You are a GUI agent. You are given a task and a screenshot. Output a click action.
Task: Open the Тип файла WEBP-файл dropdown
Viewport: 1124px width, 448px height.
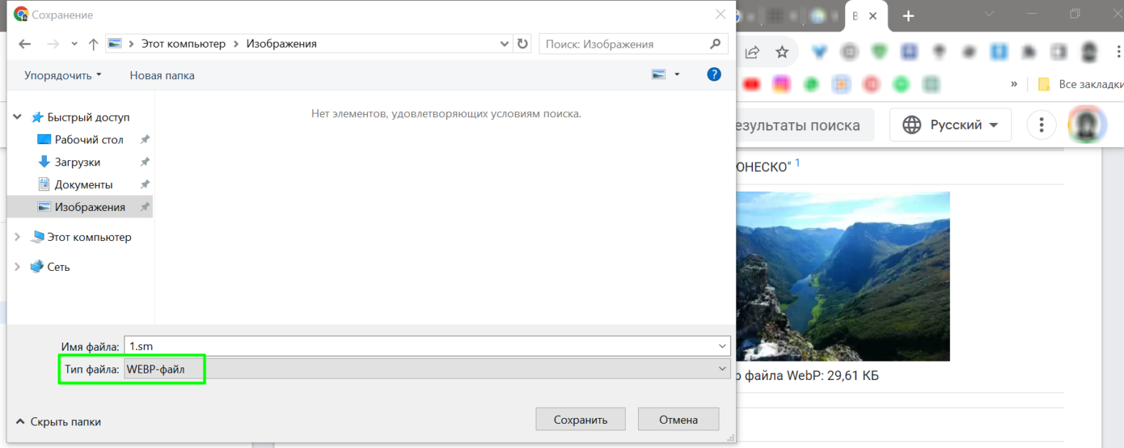click(x=427, y=368)
